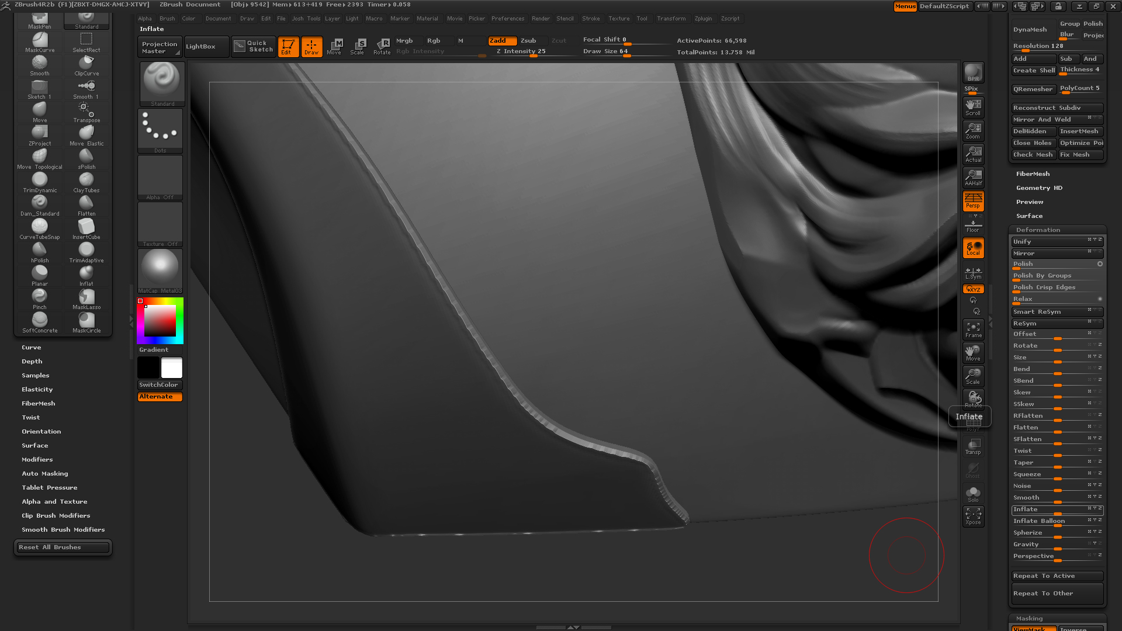The width and height of the screenshot is (1122, 631).
Task: Open the Dots stroke thumbnail
Action: (x=160, y=131)
